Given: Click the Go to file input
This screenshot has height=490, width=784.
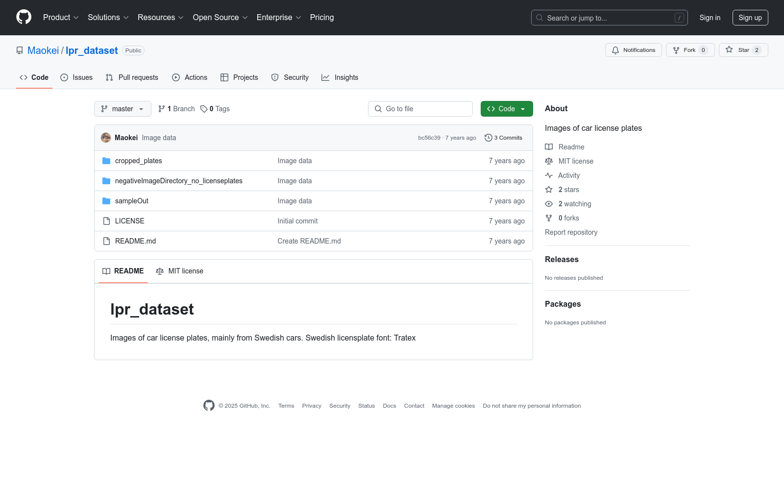Looking at the screenshot, I should (420, 109).
